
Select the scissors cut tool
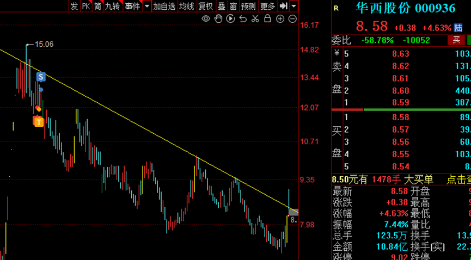click(255, 19)
